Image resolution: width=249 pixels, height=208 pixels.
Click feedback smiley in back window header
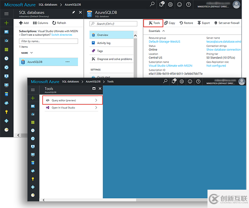tap(179, 5)
